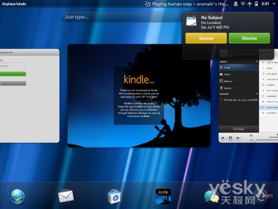This screenshot has width=278, height=209.
Task: Skip to previous track in Music player
Action: click(223, 138)
